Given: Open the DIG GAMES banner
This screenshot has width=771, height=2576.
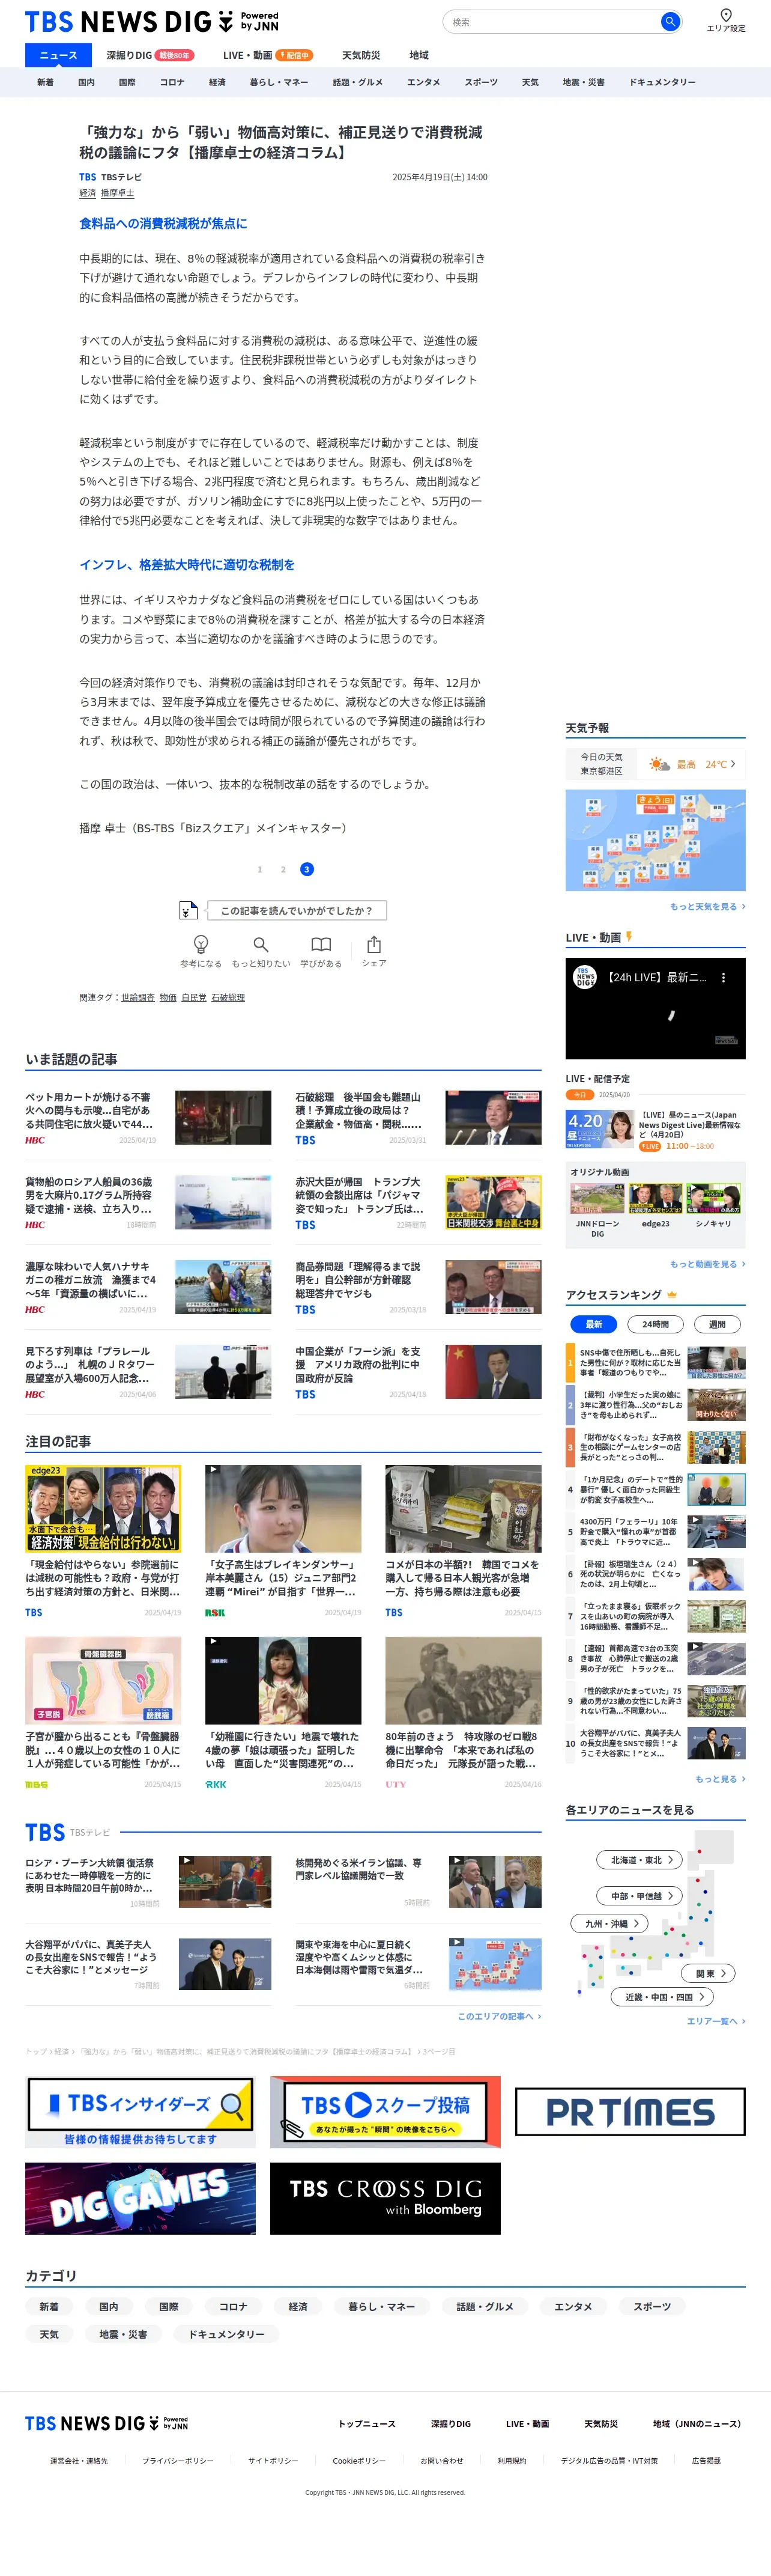Looking at the screenshot, I should click(x=140, y=2198).
